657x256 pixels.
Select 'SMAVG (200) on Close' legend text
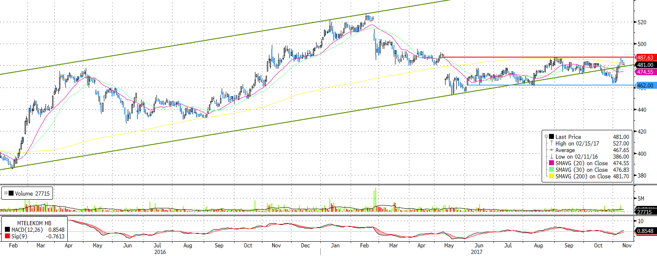point(583,176)
